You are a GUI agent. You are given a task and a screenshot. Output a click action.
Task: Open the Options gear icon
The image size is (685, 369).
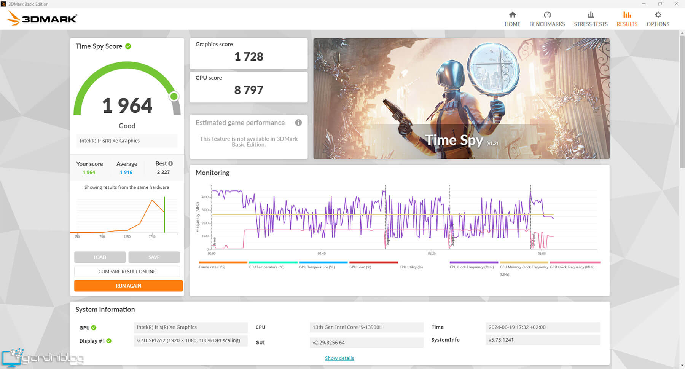pos(658,15)
